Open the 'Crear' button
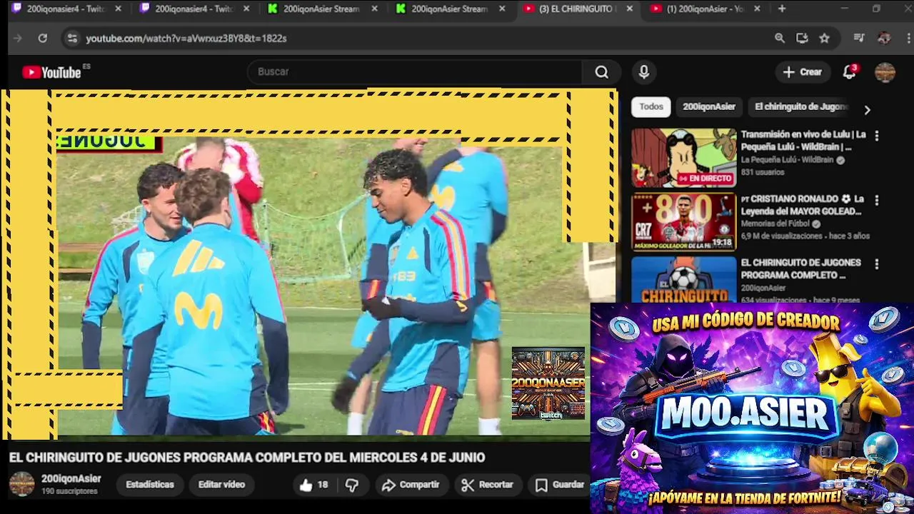 (x=803, y=72)
